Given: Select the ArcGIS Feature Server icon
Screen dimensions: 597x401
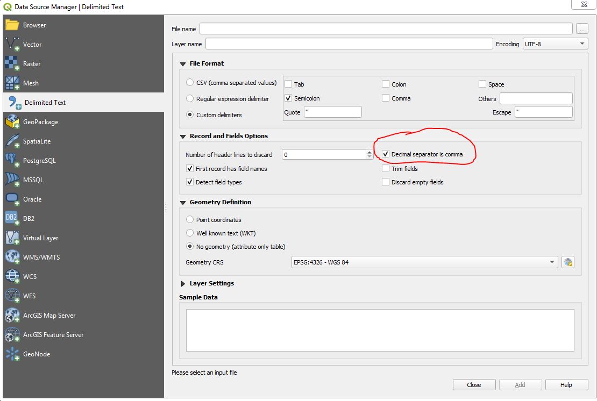Looking at the screenshot, I should [12, 334].
